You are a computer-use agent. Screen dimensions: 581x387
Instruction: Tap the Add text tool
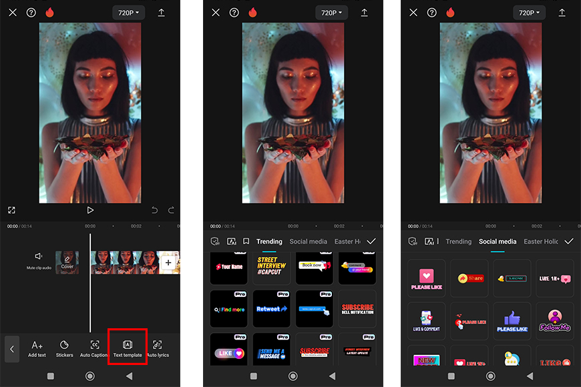coord(37,348)
